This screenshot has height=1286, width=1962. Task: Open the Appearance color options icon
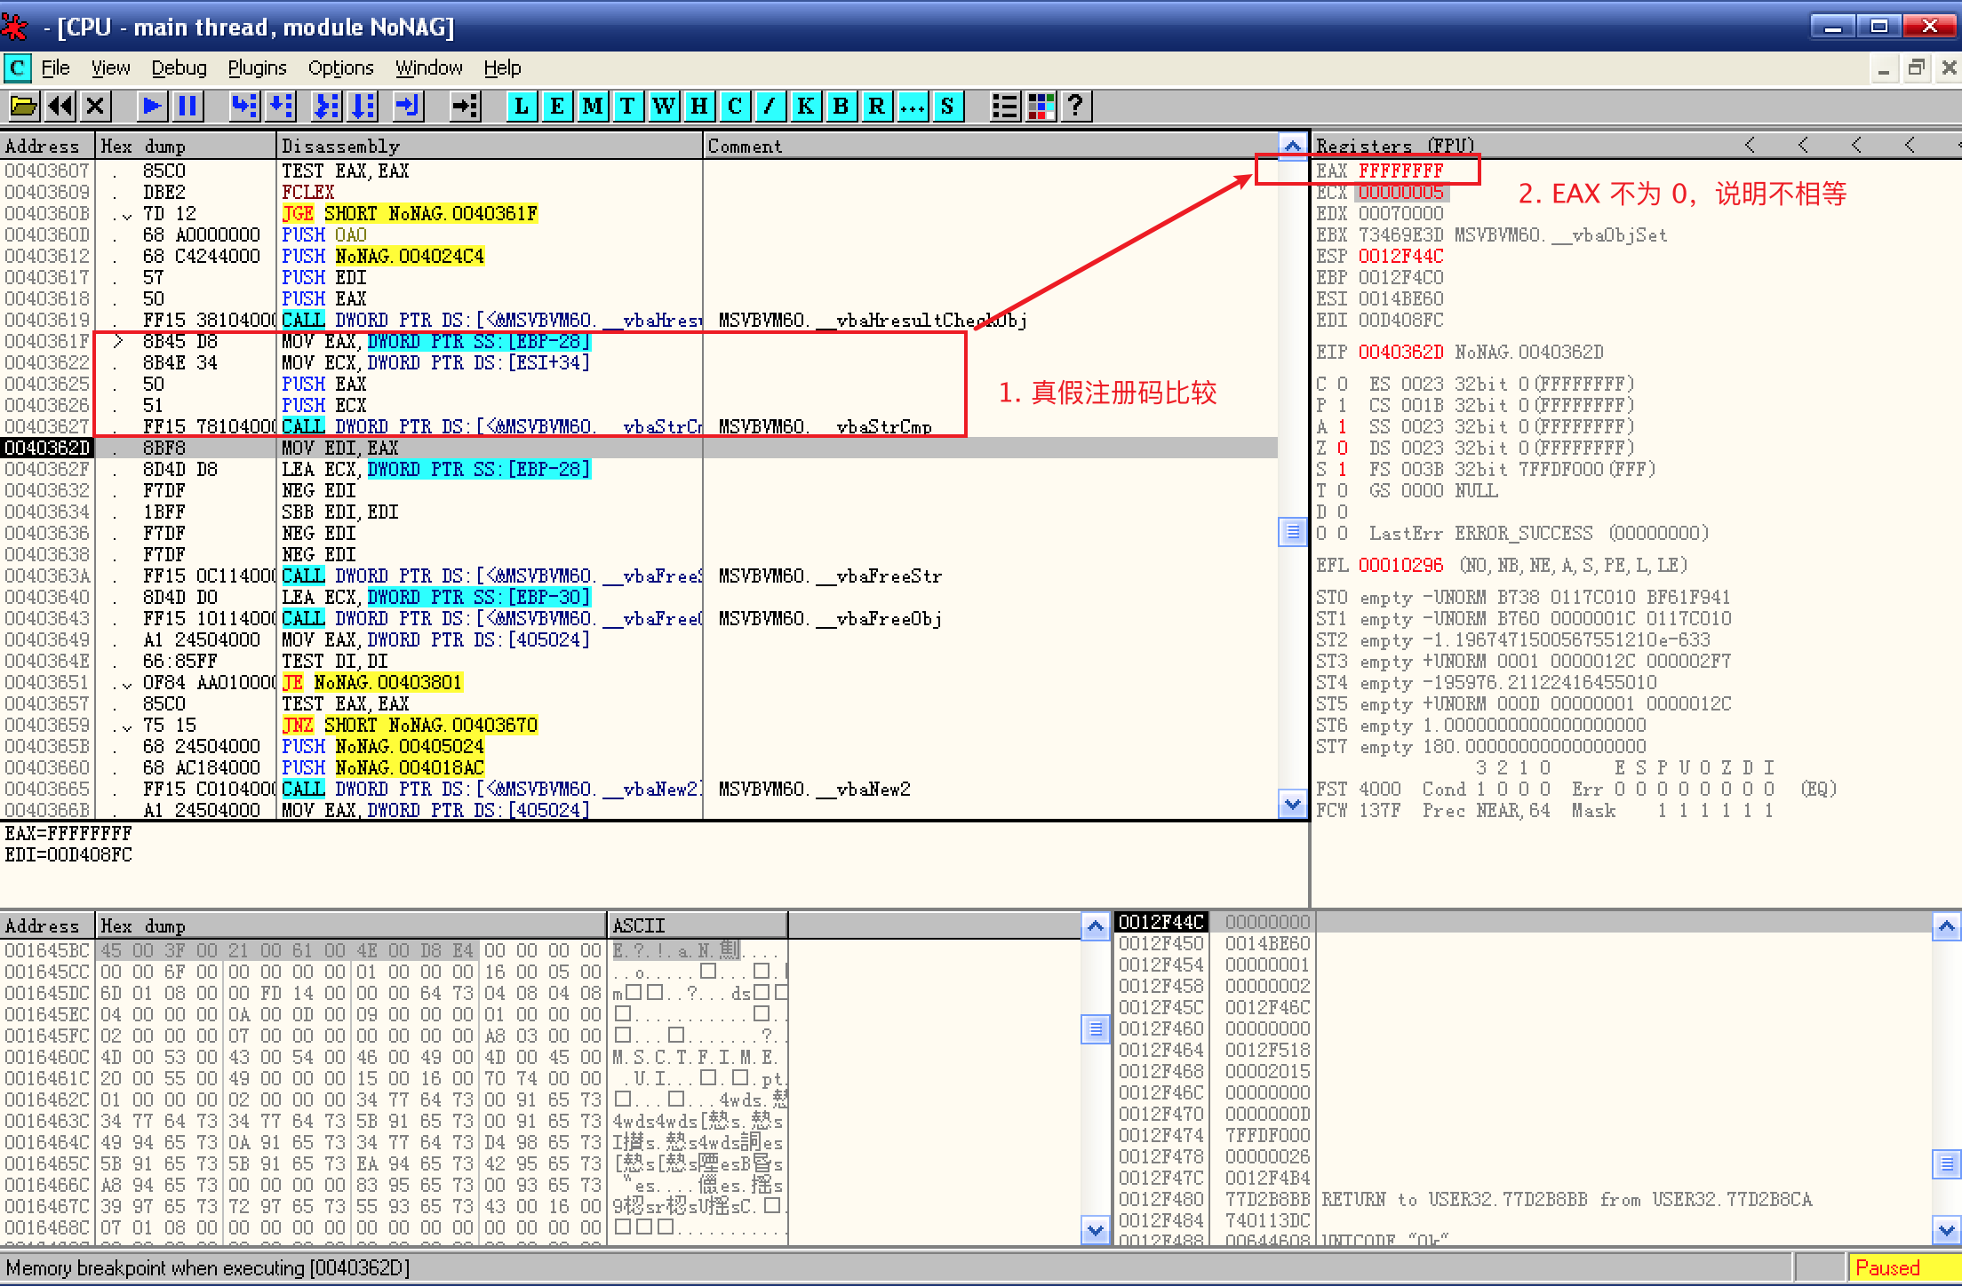(x=1041, y=107)
